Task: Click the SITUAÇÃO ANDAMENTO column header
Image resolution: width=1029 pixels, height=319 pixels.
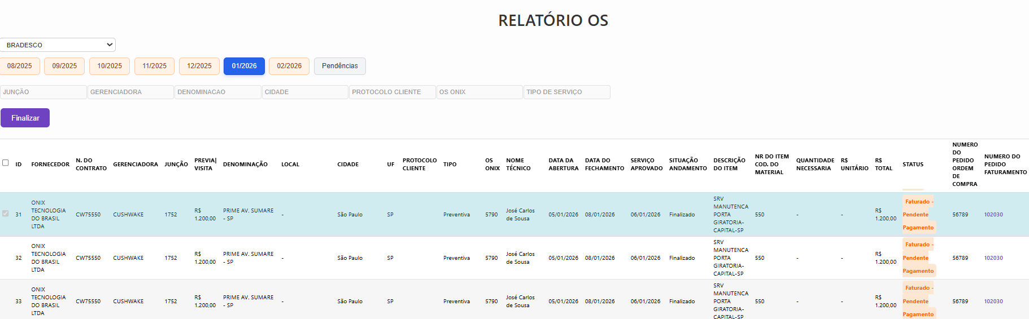Action: click(x=688, y=165)
